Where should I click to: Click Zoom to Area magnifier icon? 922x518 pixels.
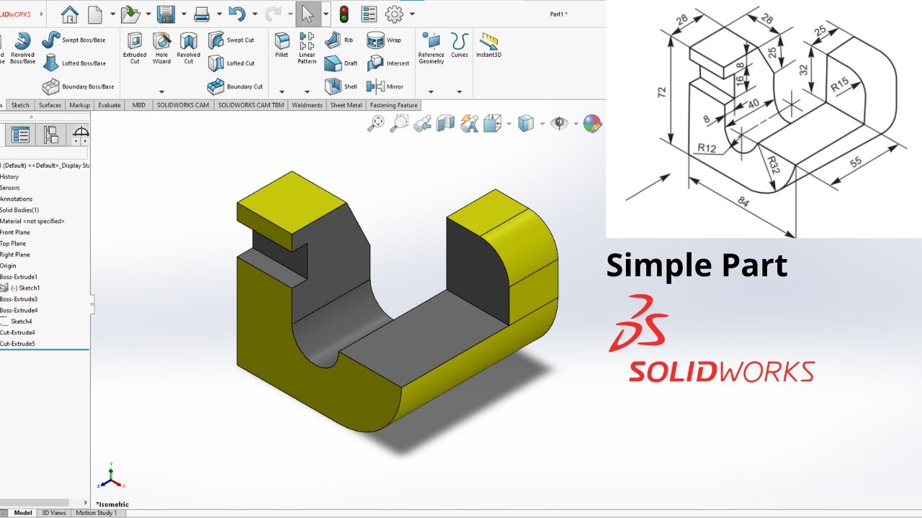point(399,124)
